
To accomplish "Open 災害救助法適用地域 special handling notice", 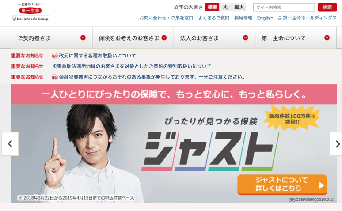I will (132, 67).
